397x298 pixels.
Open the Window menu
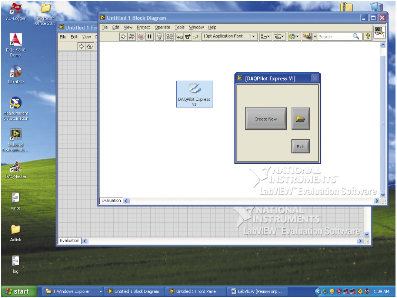(196, 27)
